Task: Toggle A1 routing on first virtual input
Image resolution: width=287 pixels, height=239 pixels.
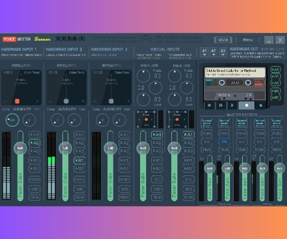Action: pos(157,135)
